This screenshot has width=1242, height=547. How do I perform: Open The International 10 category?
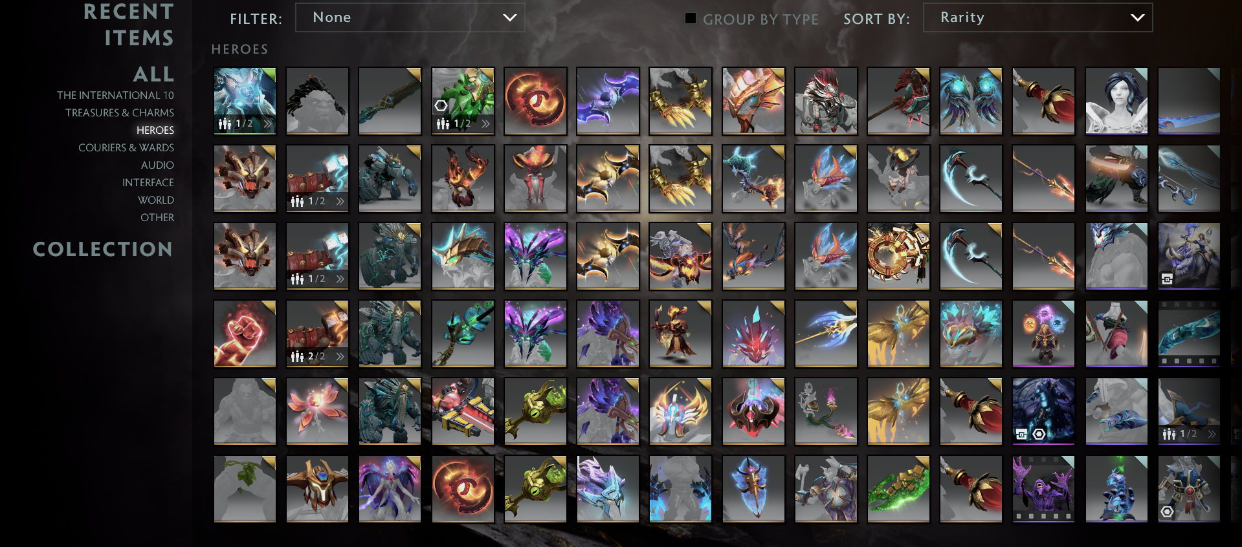115,95
